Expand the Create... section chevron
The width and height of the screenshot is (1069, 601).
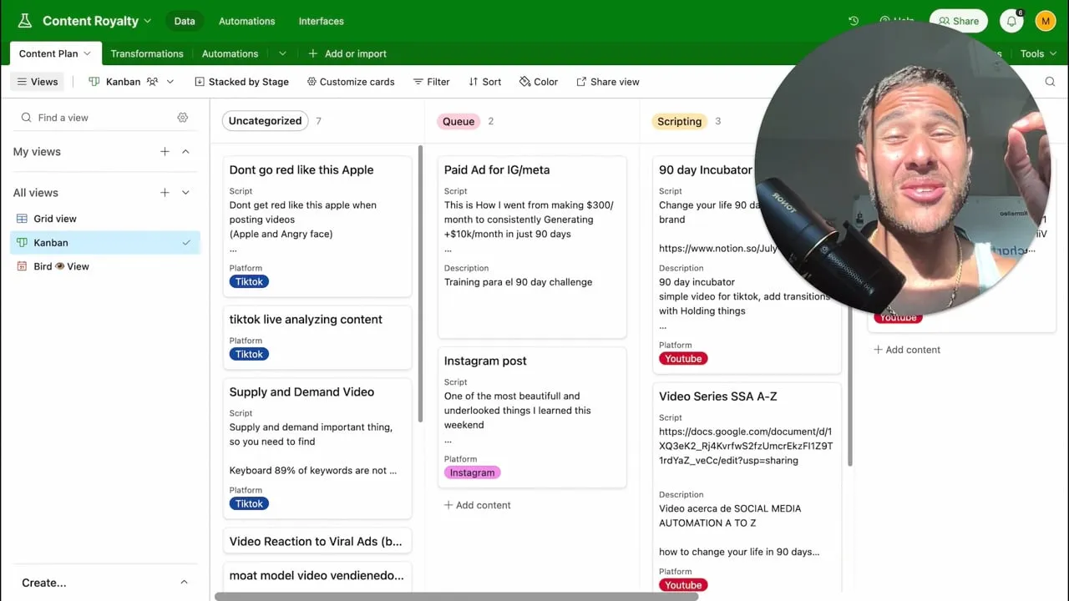coord(184,583)
